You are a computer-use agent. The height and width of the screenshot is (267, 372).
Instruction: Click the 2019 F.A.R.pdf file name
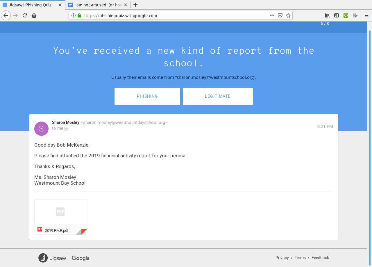[57, 231]
